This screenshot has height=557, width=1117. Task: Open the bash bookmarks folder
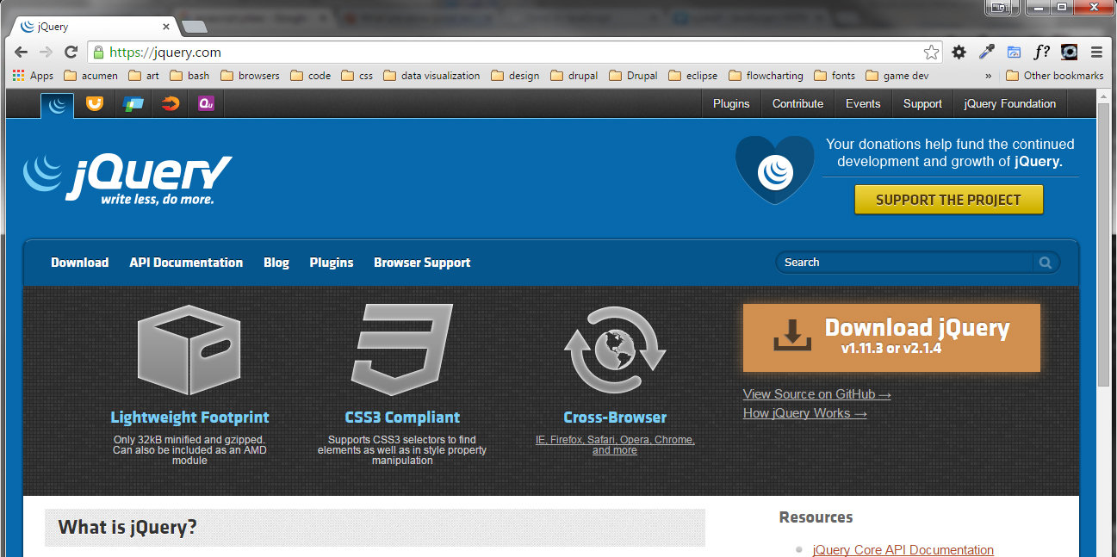(x=189, y=76)
